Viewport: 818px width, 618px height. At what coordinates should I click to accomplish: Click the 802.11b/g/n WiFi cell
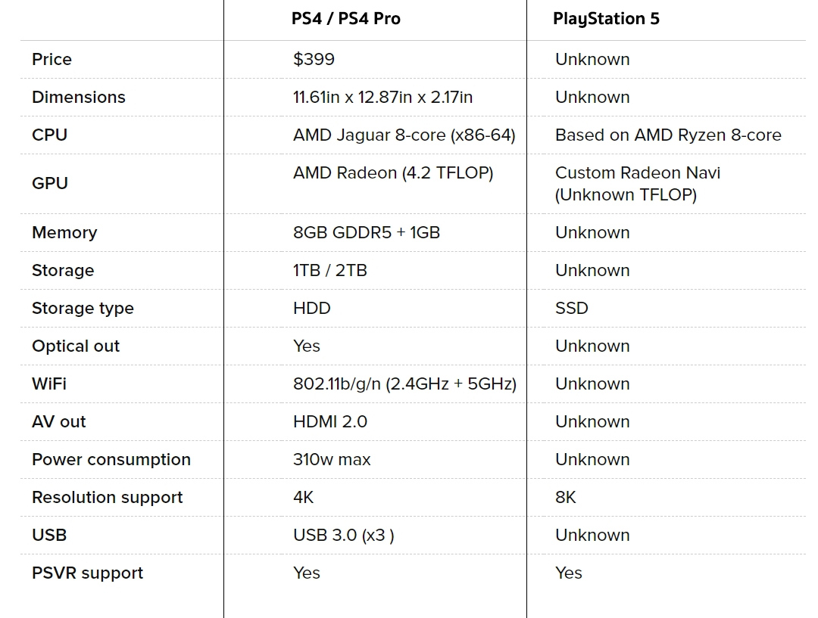point(404,384)
